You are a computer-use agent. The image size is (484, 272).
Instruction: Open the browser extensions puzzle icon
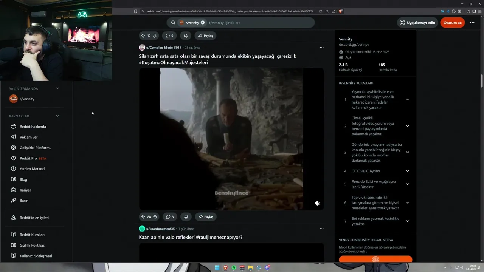click(x=454, y=11)
